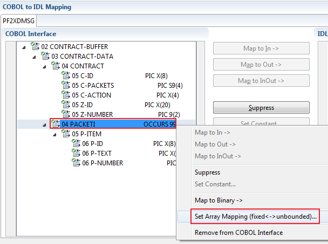Select the 02 CONTRACT-BUFFER row

pos(107,46)
